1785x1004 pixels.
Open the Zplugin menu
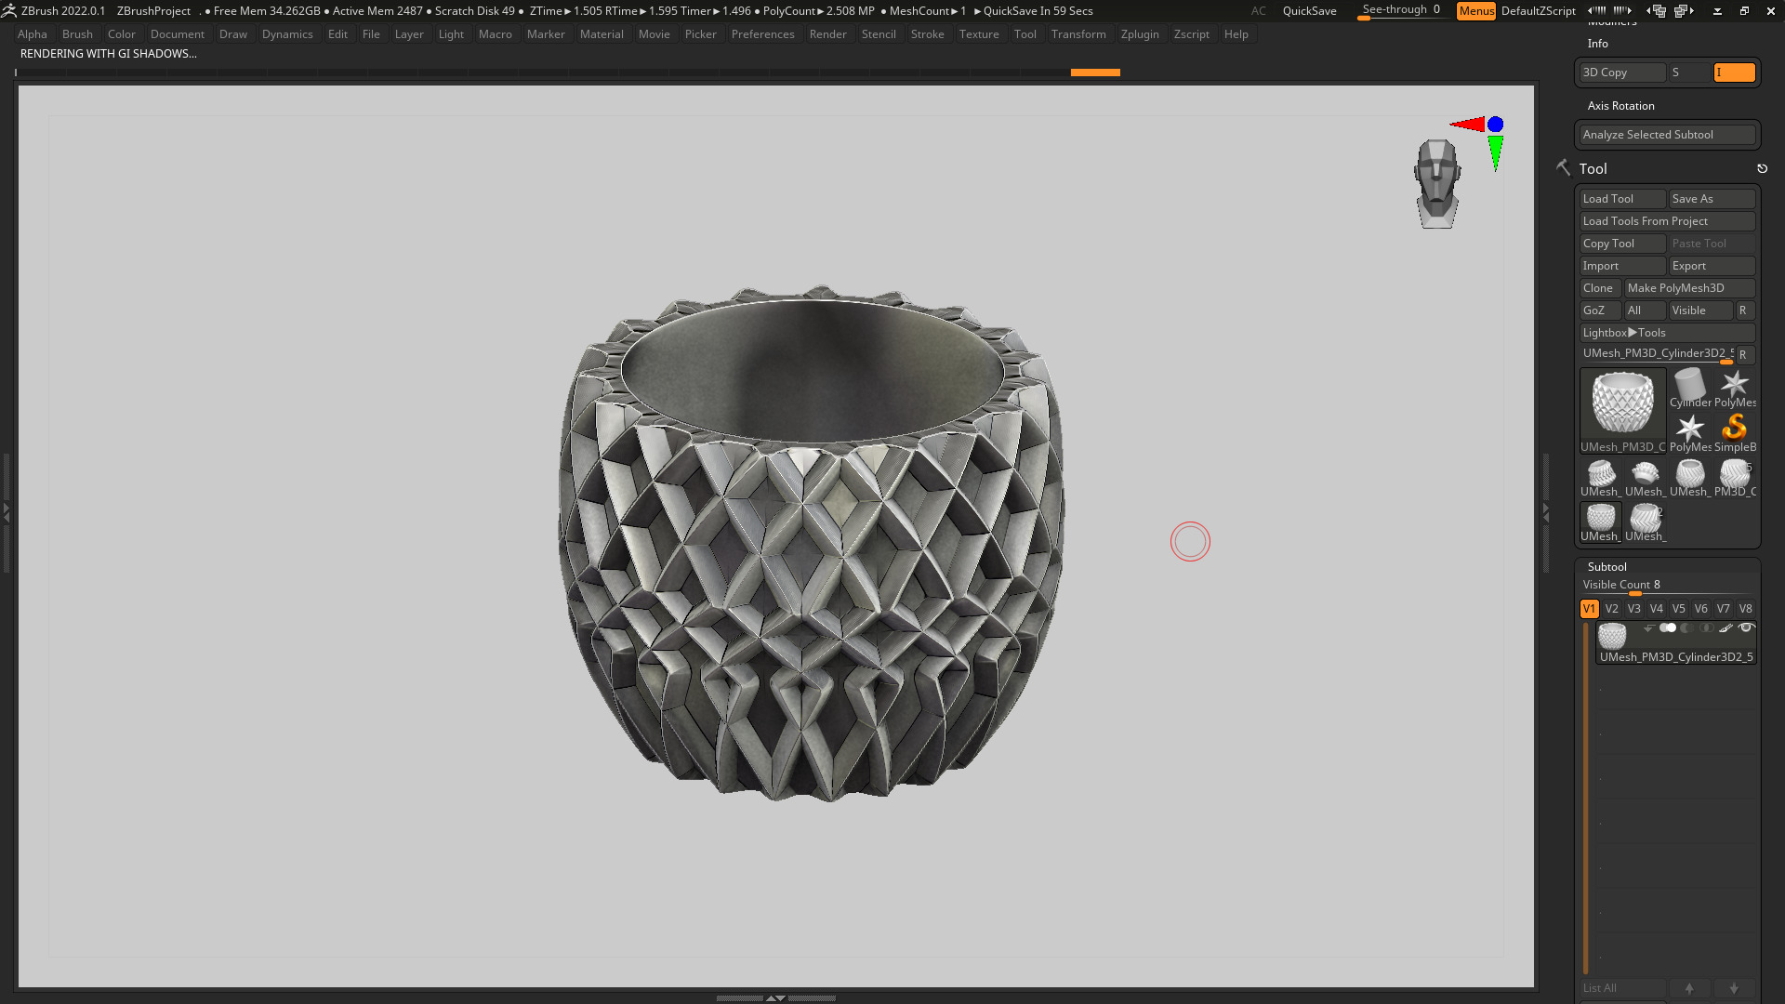click(1140, 34)
